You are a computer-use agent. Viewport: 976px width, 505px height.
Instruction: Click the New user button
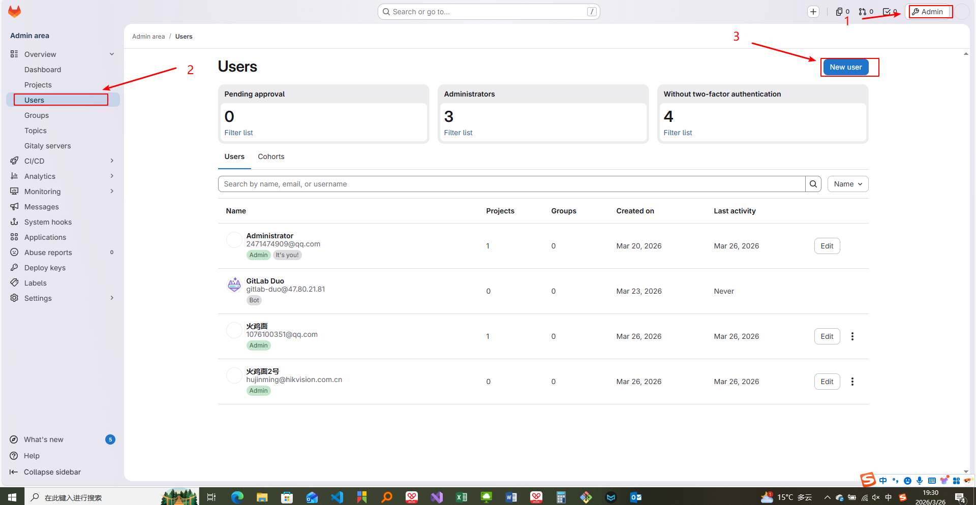(845, 67)
